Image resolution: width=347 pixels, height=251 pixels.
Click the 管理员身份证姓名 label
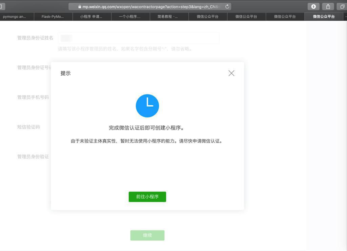[x=35, y=38]
